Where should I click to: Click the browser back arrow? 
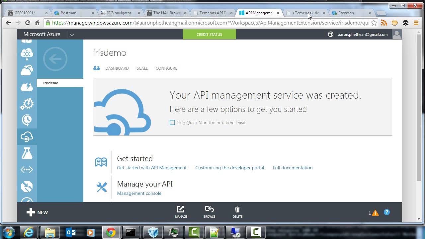click(x=8, y=23)
